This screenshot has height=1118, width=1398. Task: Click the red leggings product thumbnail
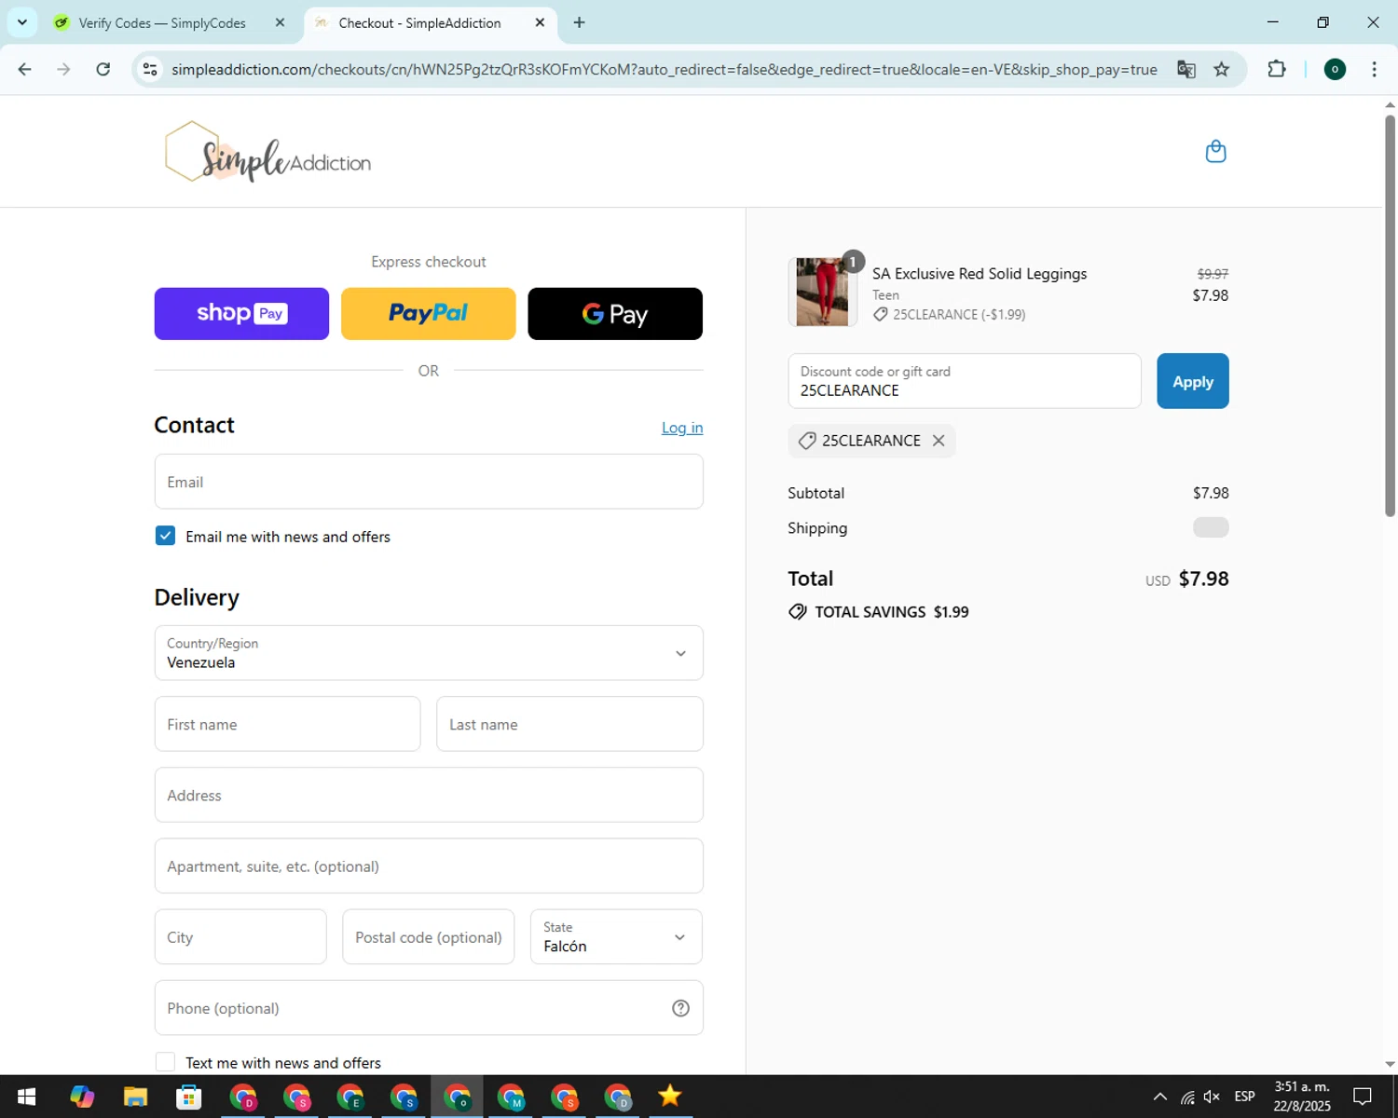822,292
